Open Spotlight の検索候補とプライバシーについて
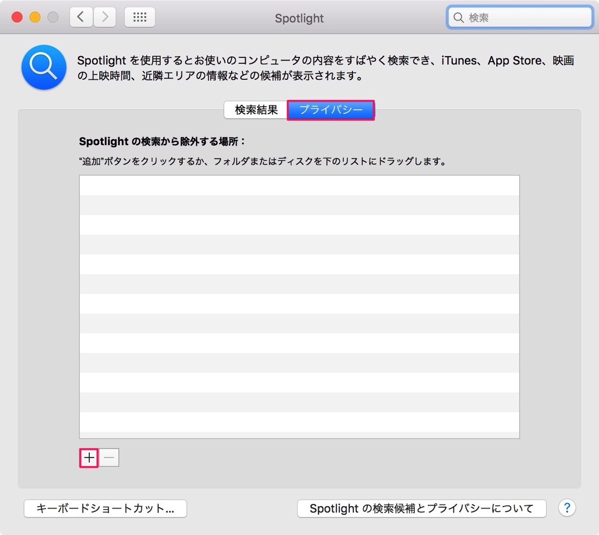Image resolution: width=599 pixels, height=535 pixels. (x=422, y=509)
